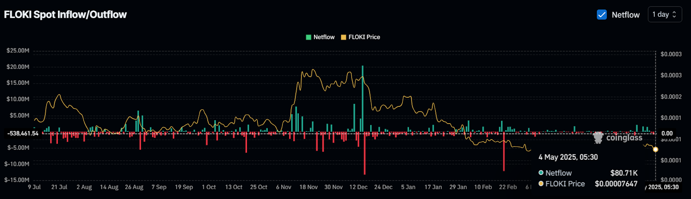Click the large red outflow bar near 22 Feb

point(504,152)
